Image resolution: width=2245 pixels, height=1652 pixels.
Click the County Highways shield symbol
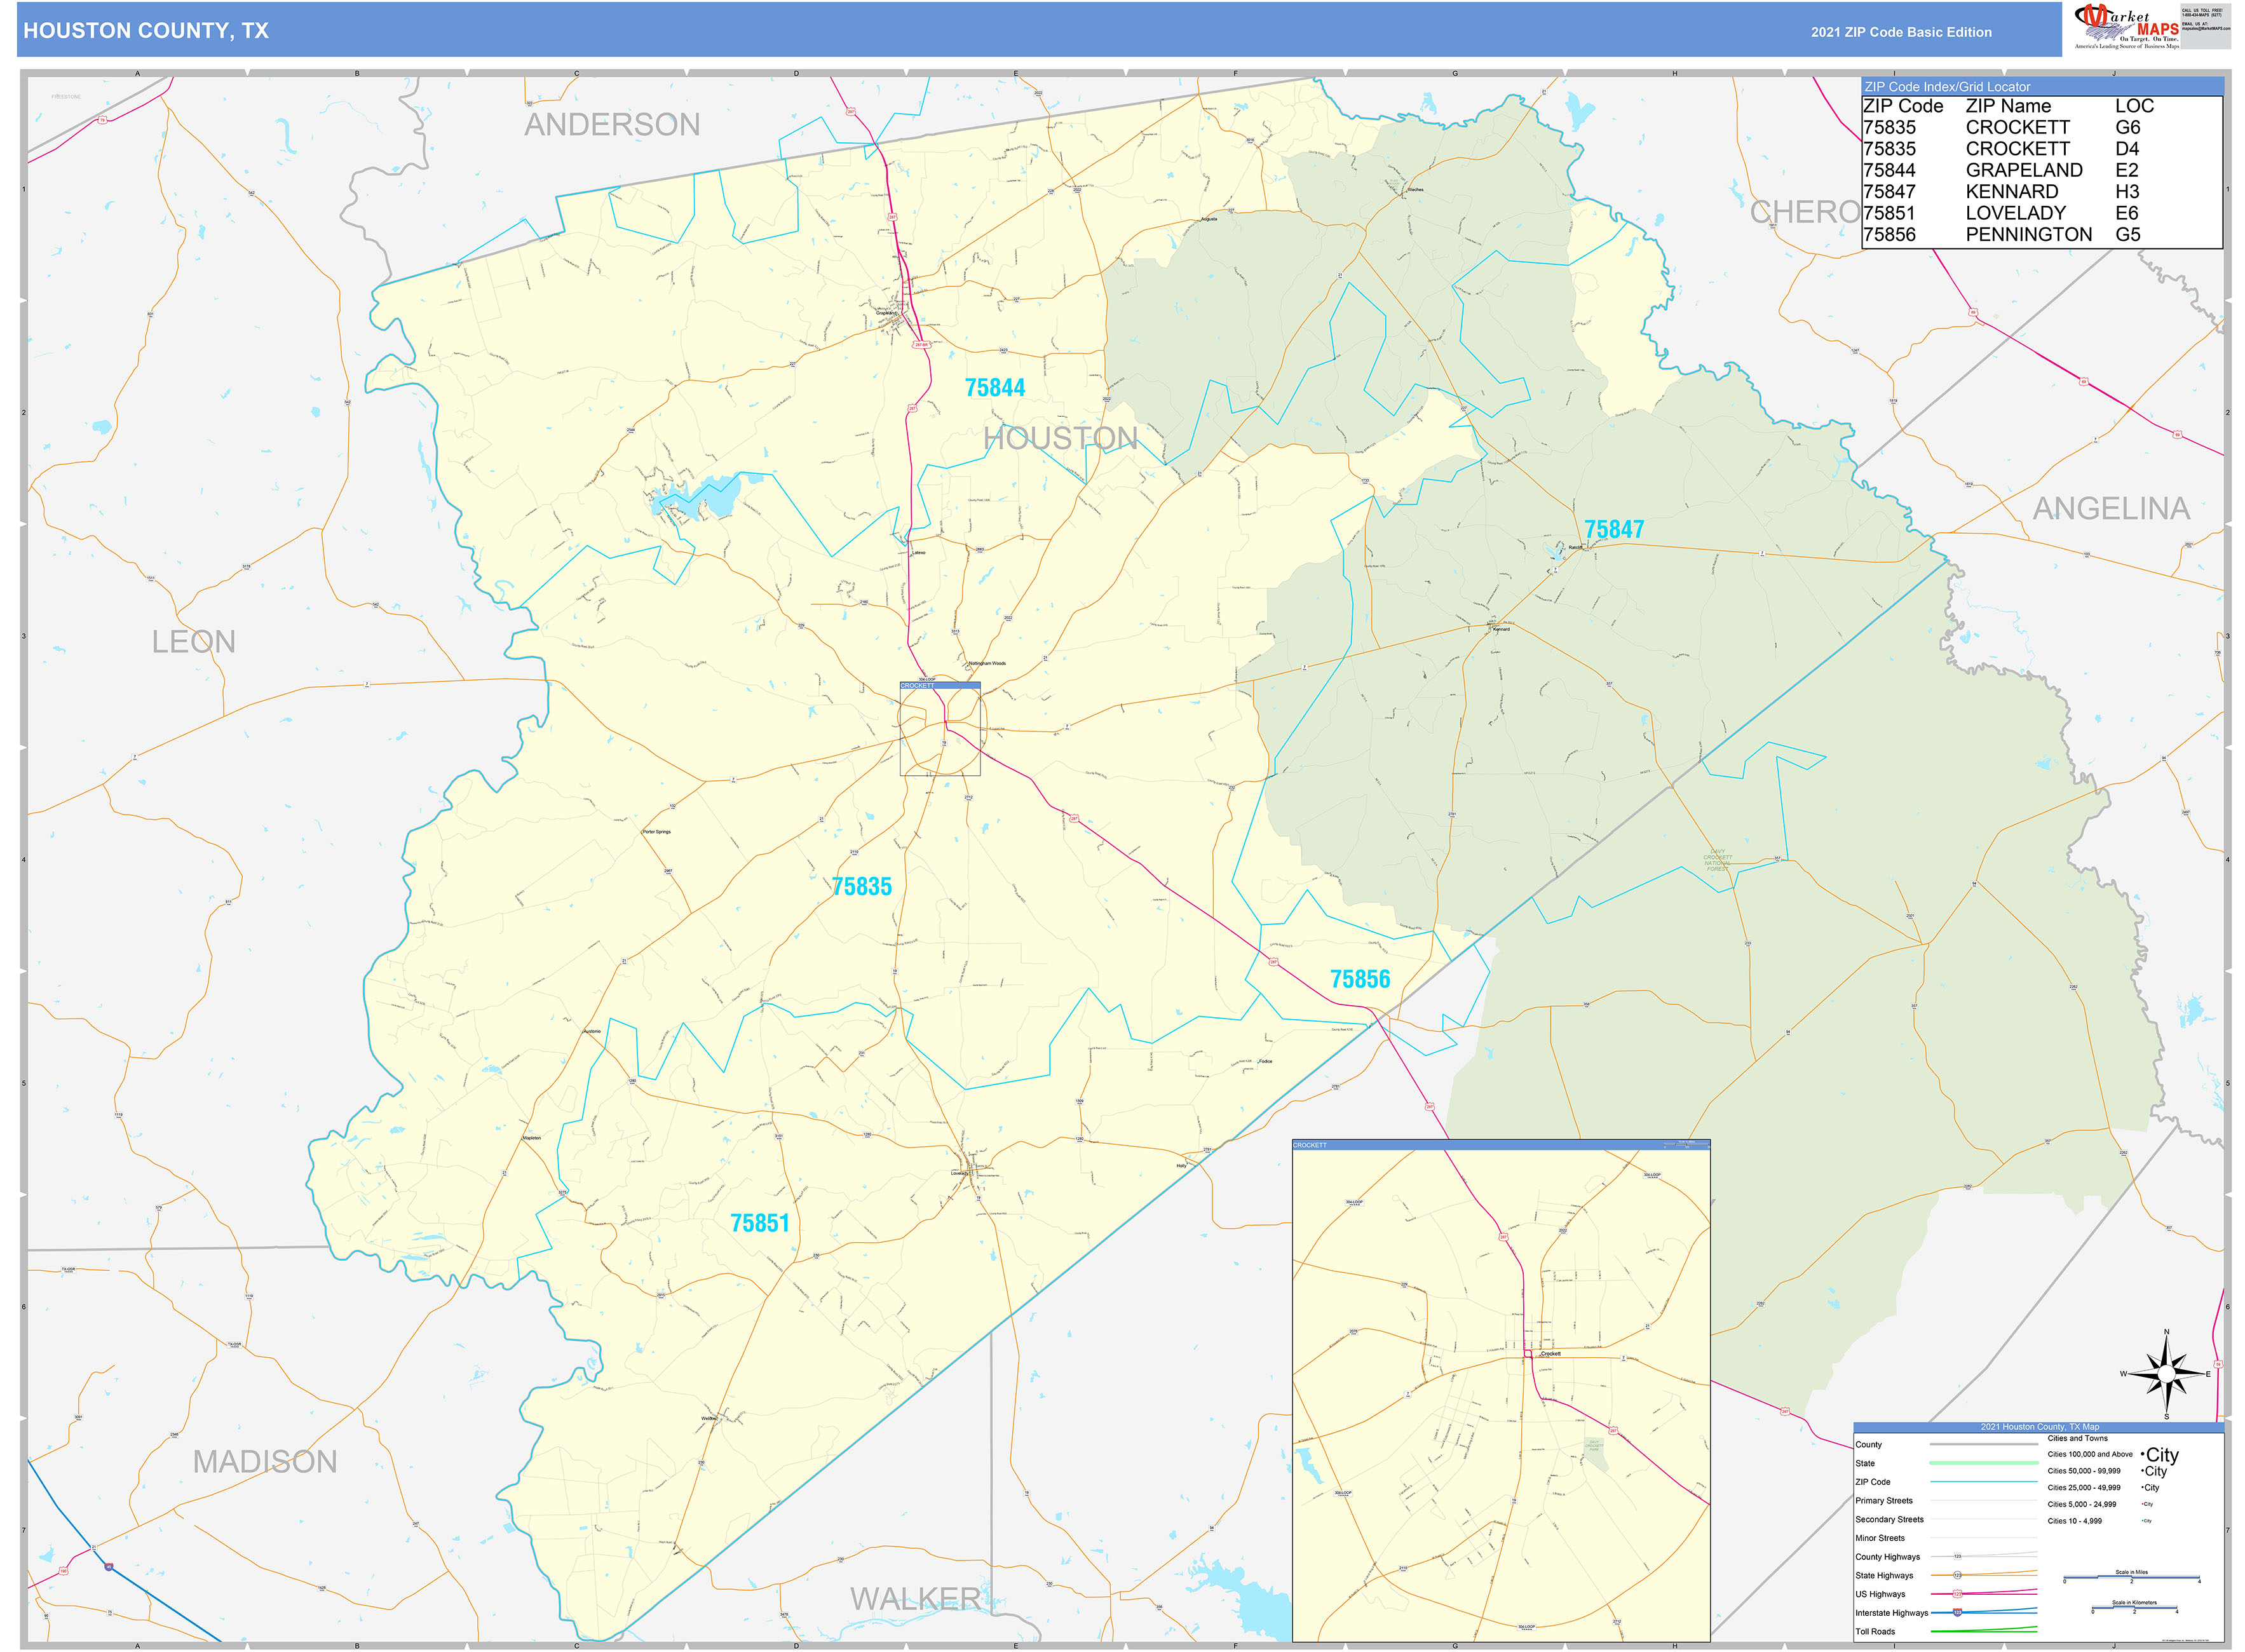point(1958,1556)
